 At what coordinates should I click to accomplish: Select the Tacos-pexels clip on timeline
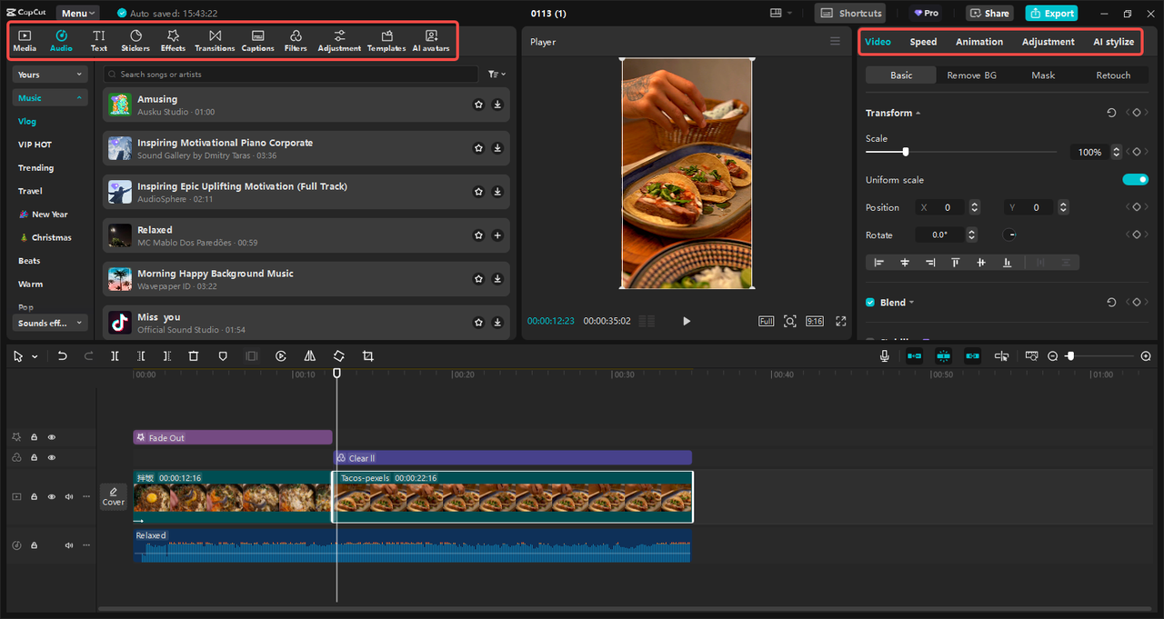pyautogui.click(x=513, y=496)
